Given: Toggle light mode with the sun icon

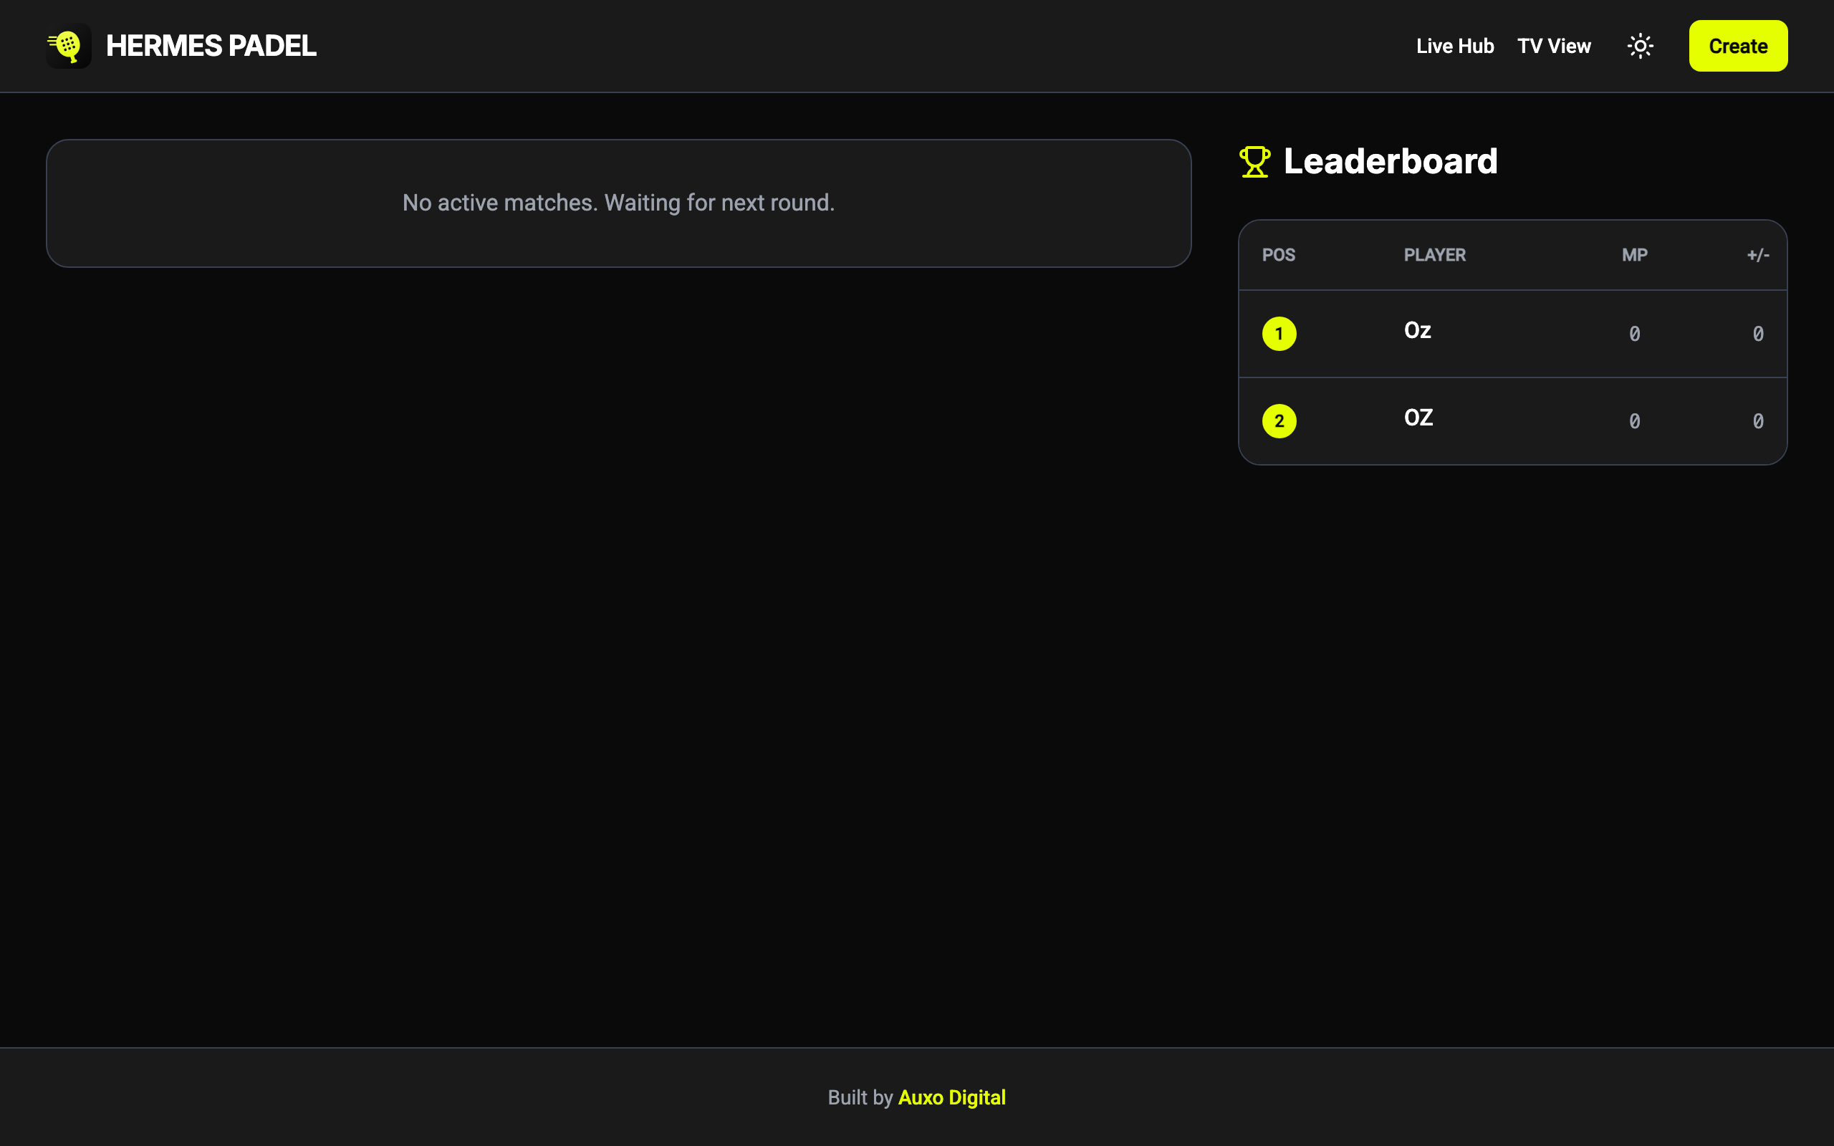Looking at the screenshot, I should (x=1640, y=47).
